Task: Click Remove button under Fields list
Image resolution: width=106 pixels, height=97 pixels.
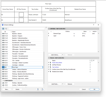Action: click(70, 84)
